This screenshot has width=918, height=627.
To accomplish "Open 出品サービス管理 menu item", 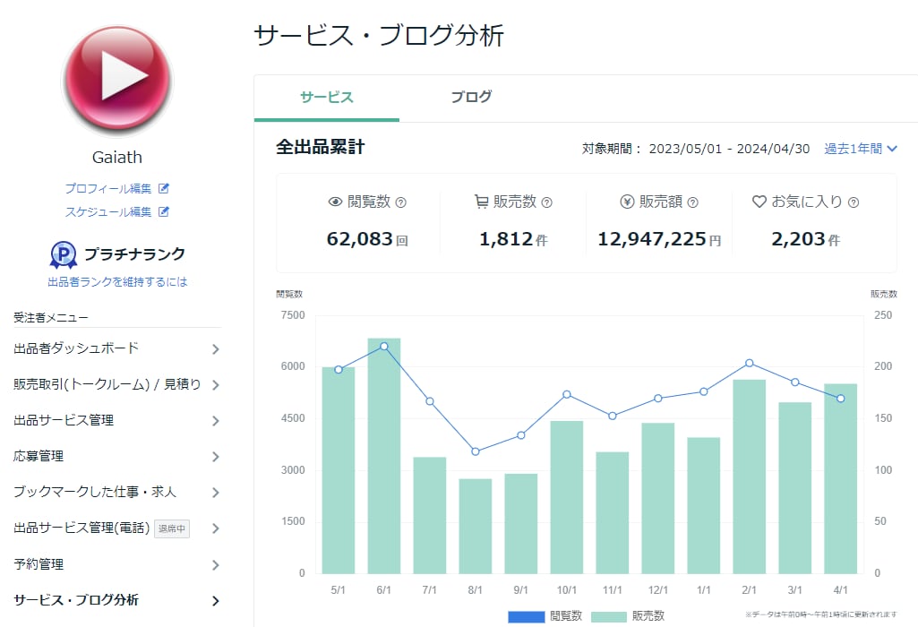I will [x=116, y=420].
